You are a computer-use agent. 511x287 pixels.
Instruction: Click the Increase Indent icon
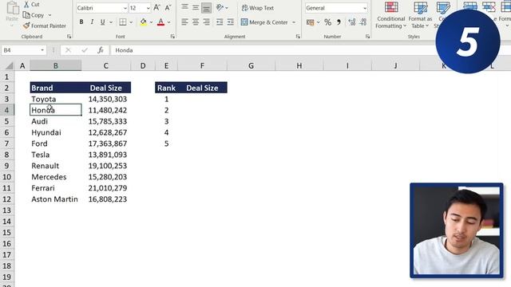click(x=231, y=22)
